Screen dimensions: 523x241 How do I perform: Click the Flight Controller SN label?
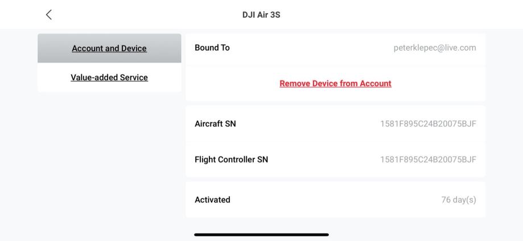(x=231, y=160)
